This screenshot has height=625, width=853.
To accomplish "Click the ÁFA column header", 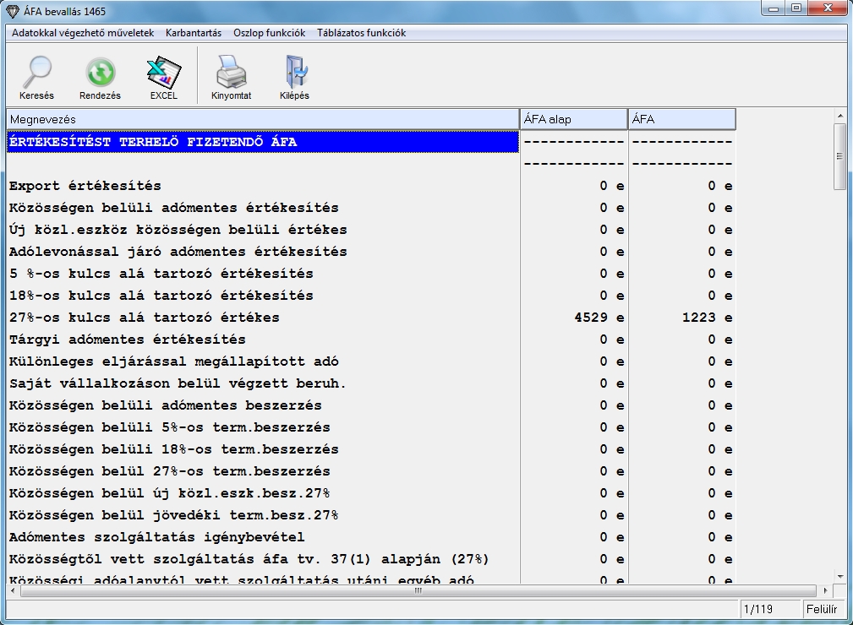I will tap(681, 120).
